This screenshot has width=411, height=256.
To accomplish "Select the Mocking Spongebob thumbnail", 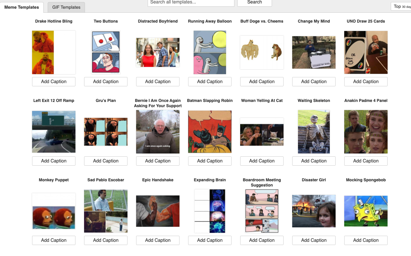I will pos(366,211).
